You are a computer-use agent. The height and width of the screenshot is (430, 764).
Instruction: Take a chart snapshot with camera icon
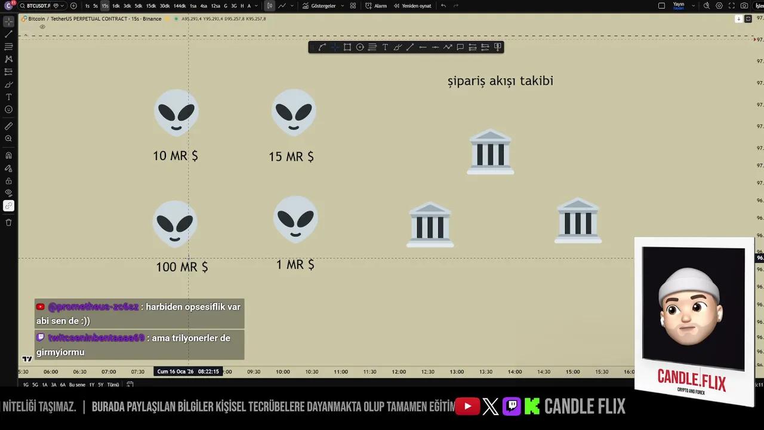tap(744, 6)
